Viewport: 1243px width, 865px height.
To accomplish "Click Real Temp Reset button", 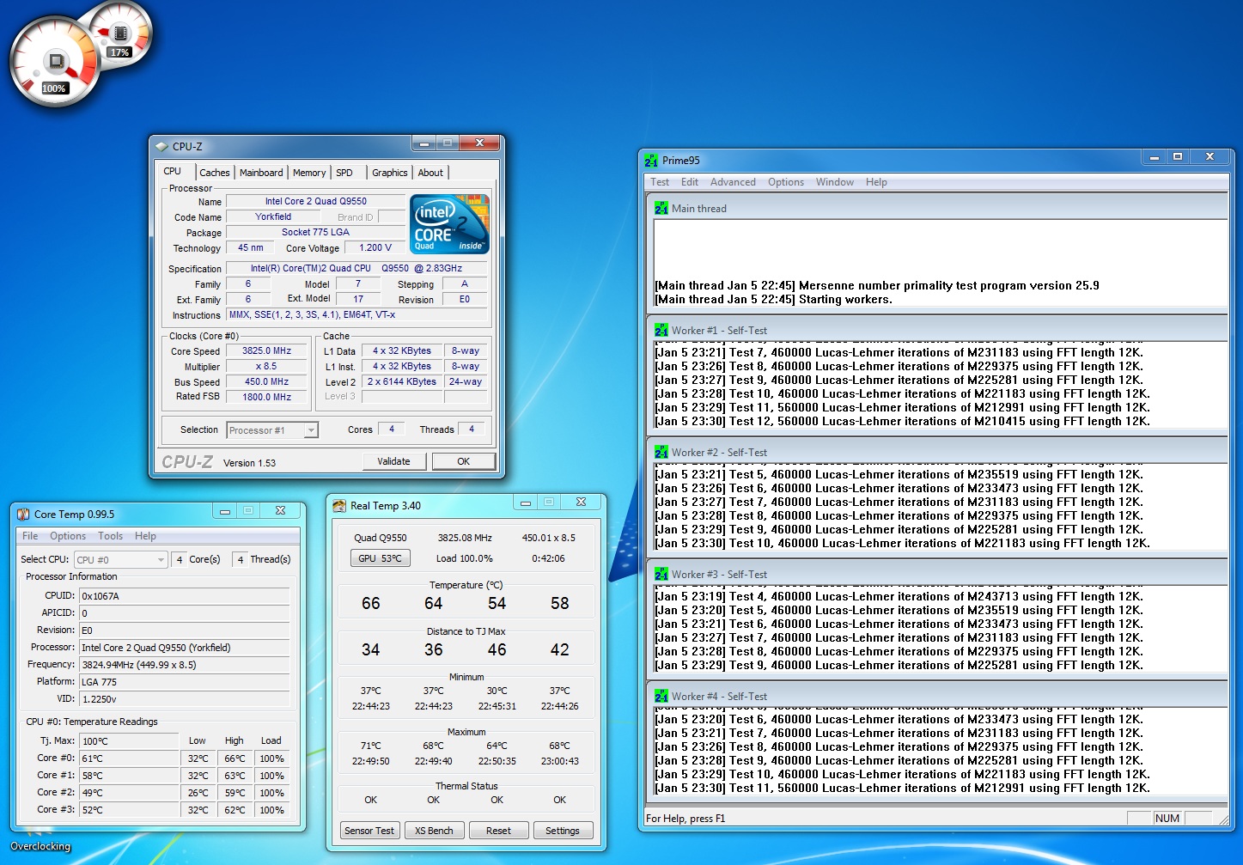I will 498,831.
